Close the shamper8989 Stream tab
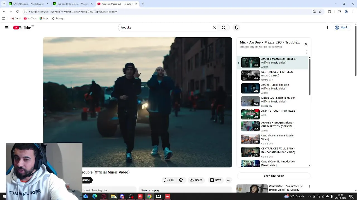 point(92,4)
